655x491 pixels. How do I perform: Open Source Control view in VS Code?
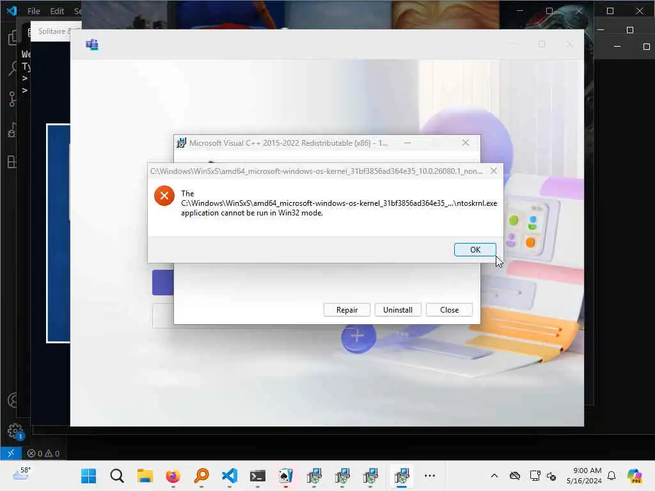13,99
